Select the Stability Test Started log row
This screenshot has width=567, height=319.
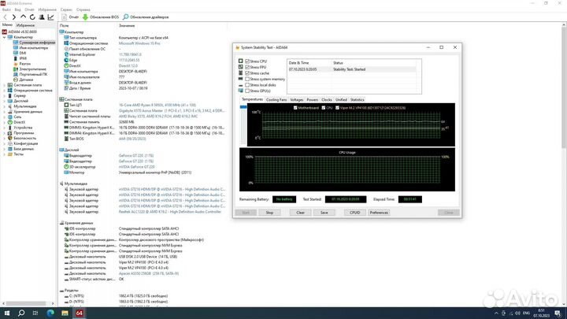[352, 69]
